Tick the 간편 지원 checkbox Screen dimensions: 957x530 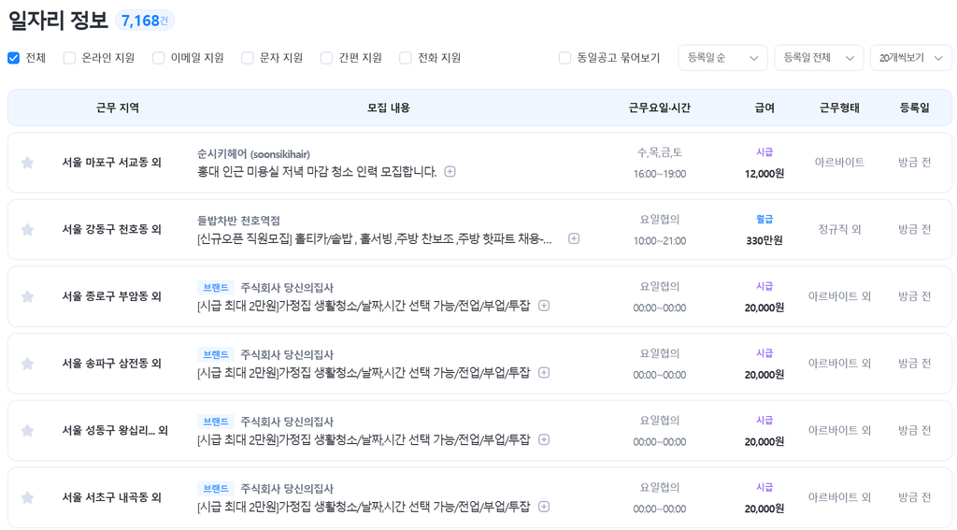326,58
